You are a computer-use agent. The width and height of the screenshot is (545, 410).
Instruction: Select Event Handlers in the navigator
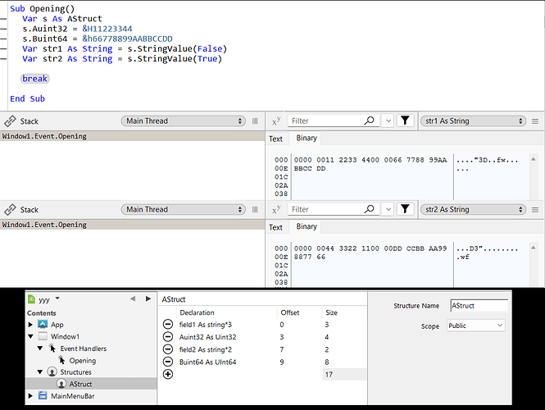click(x=83, y=348)
